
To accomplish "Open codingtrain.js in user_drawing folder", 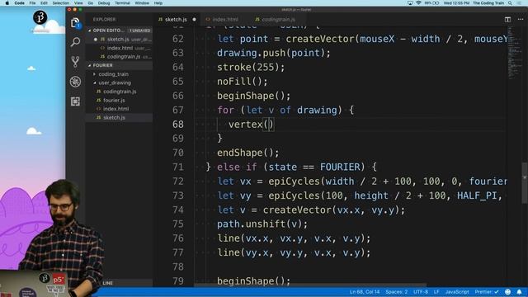I will tap(119, 92).
